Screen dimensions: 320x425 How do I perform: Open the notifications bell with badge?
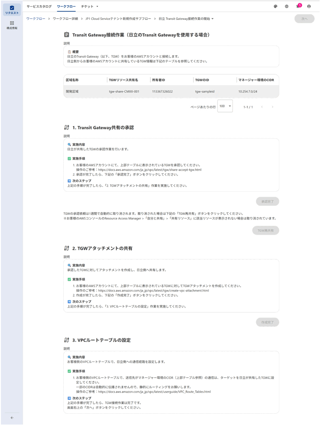coord(299,6)
